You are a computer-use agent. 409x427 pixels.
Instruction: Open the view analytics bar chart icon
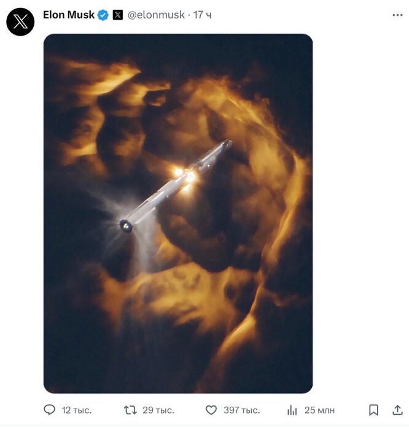292,410
